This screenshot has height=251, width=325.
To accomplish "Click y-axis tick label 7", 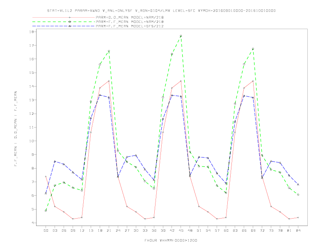I will [32, 182].
